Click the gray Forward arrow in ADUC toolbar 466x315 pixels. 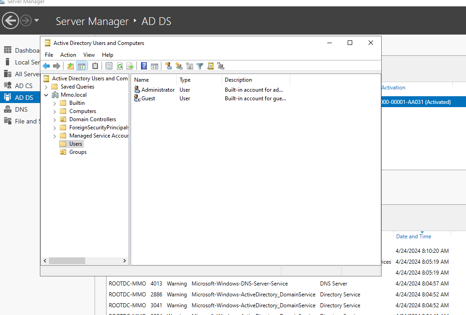click(57, 66)
